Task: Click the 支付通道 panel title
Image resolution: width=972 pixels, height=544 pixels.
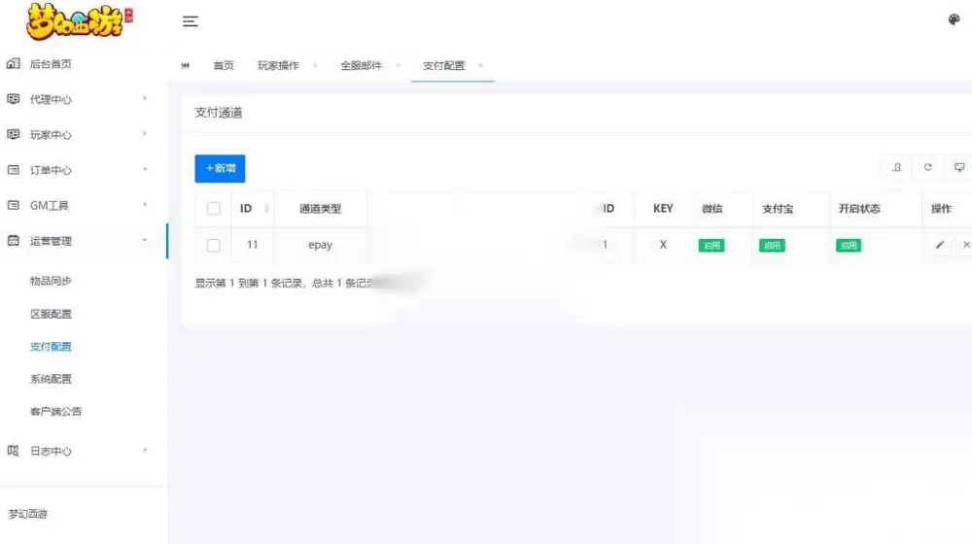Action: click(218, 112)
